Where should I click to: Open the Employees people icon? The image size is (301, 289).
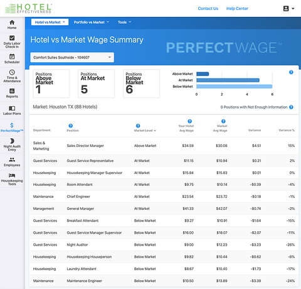12,160
